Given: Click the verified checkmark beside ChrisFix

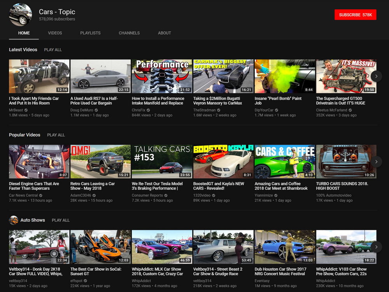Looking at the screenshot, I should click(148, 110).
